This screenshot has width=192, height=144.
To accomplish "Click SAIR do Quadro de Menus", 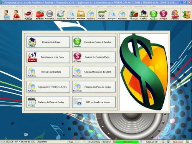I will coord(94,102).
